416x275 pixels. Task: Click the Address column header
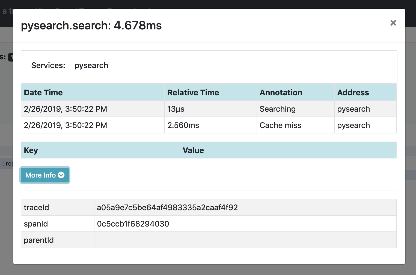tap(366, 93)
